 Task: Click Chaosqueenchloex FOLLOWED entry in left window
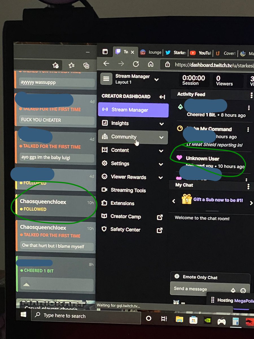coord(56,205)
